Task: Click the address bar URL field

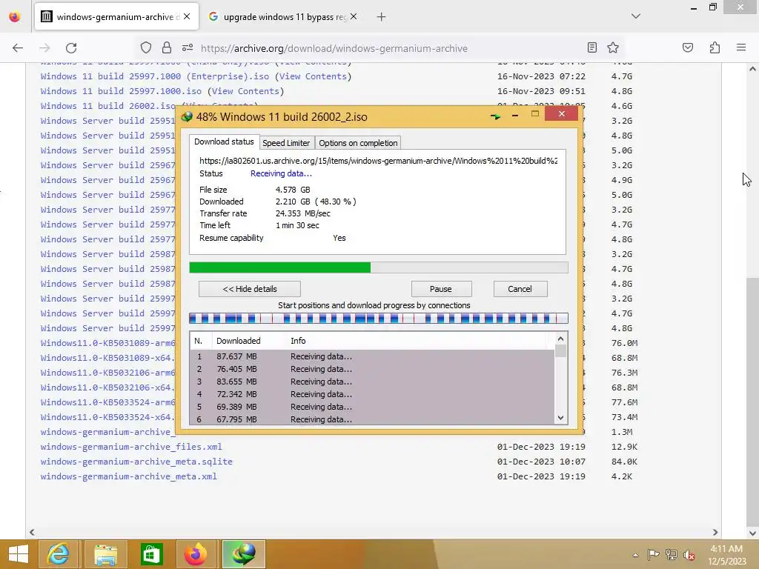Action: (x=334, y=48)
